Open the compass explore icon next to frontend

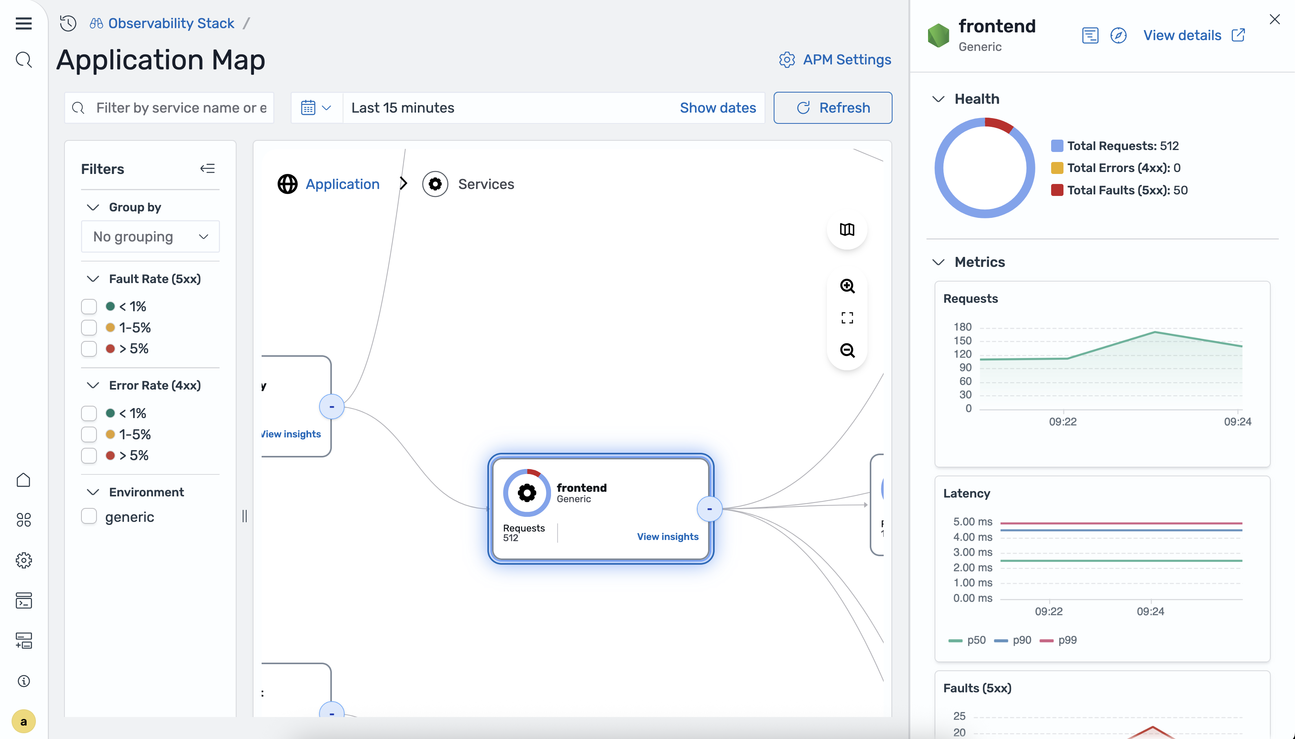[x=1118, y=35]
